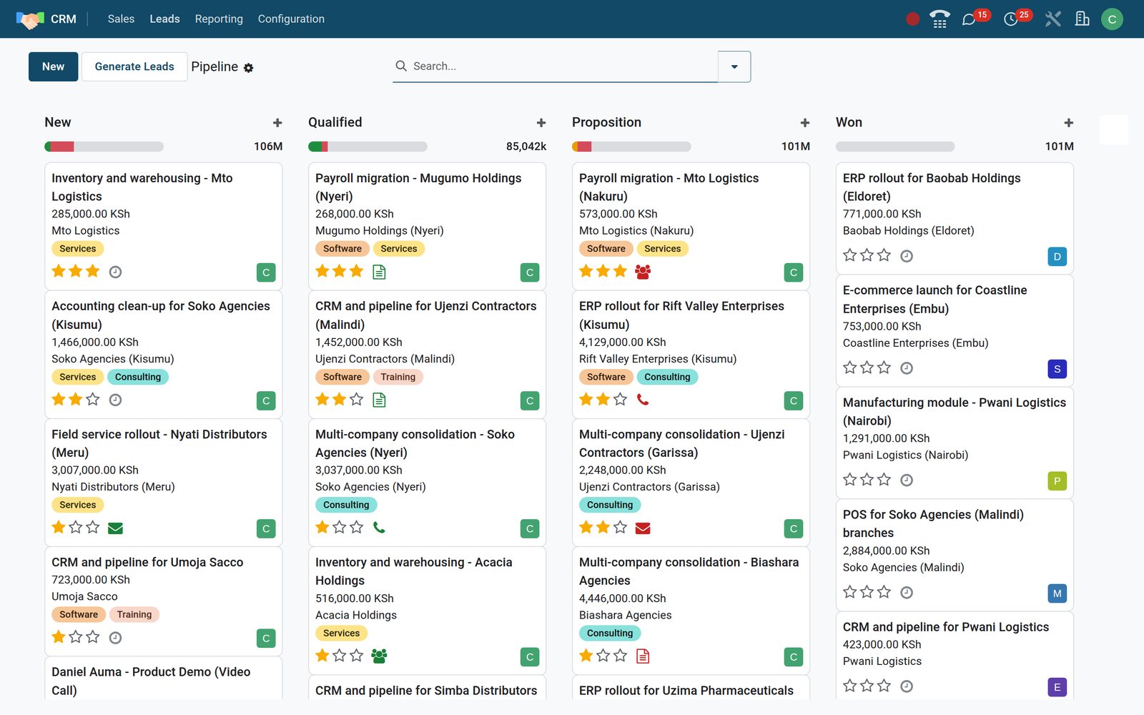Click the Won column title
1144x715 pixels.
click(x=849, y=122)
